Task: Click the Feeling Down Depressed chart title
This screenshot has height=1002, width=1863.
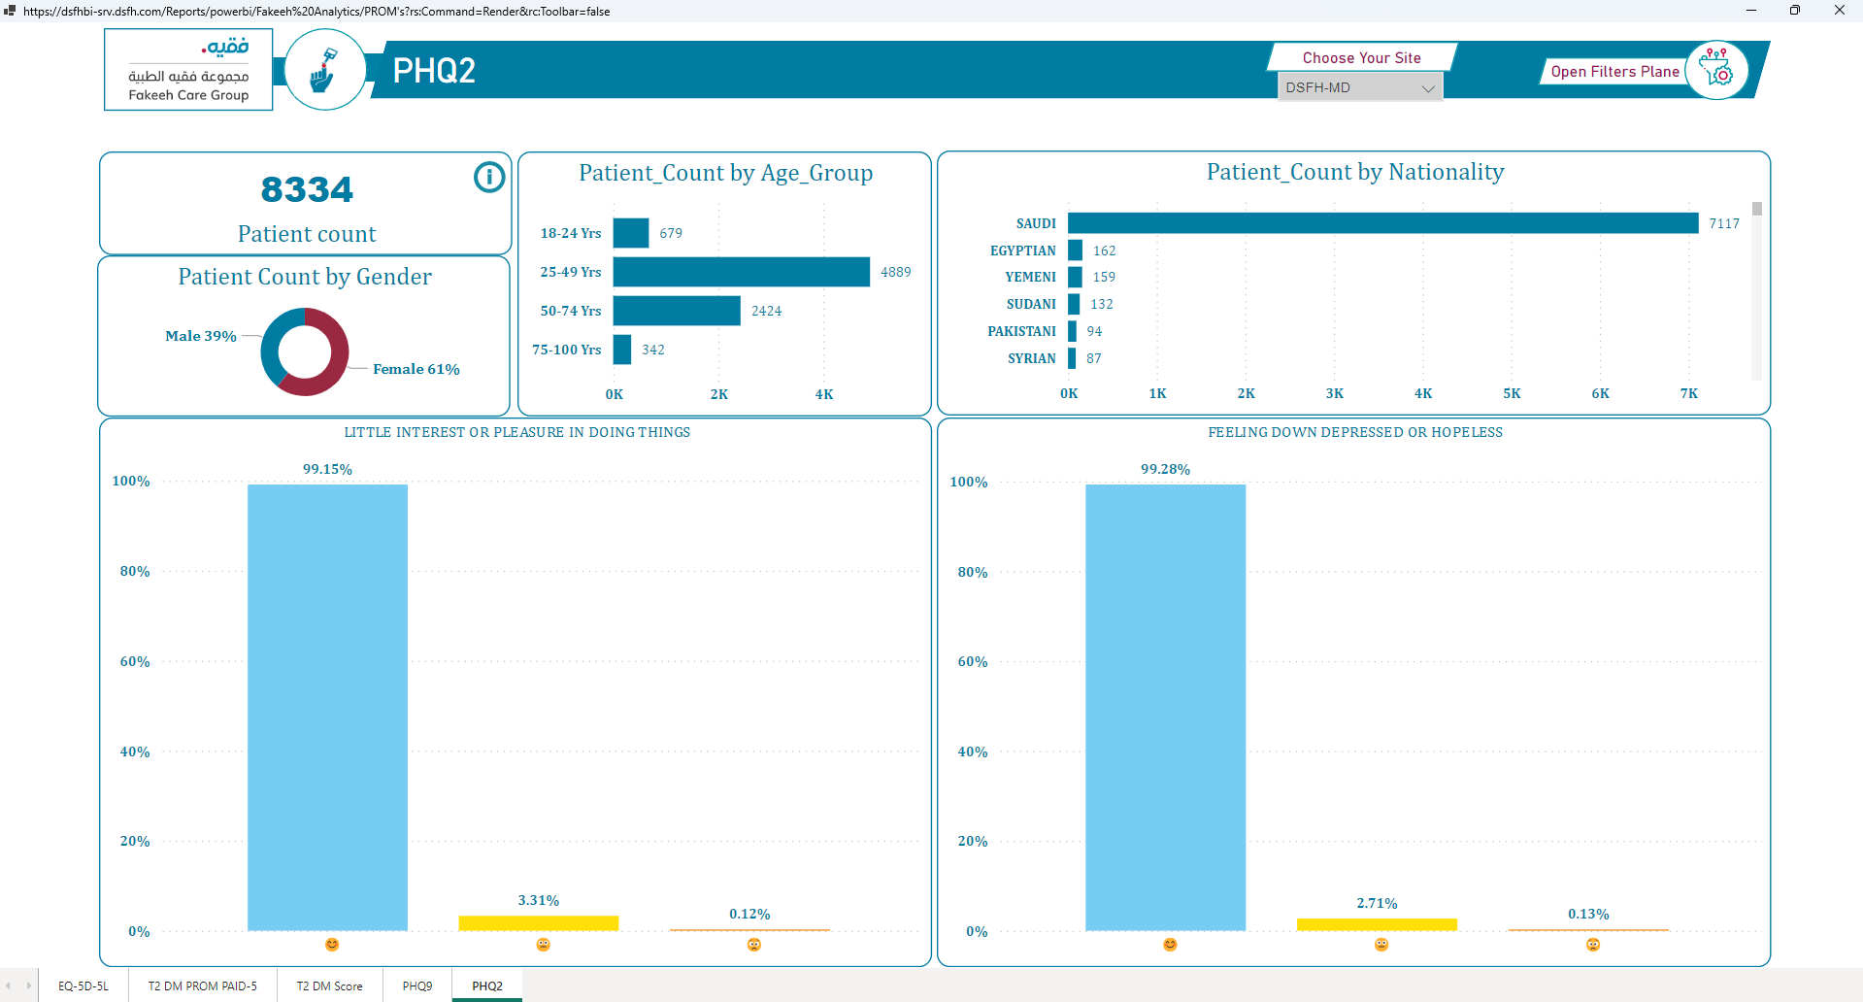Action: click(1355, 432)
